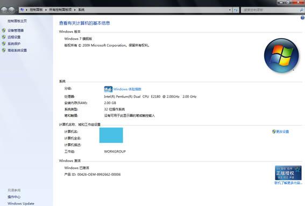Click the forward navigation arrow
305x206 pixels.
click(11, 10)
